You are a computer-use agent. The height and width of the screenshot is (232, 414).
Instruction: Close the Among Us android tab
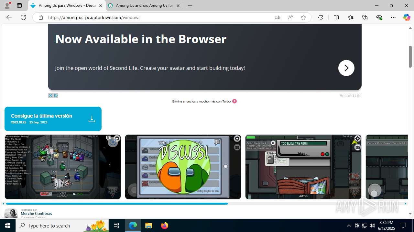point(178,5)
